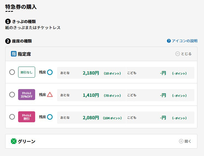Screen dimensions: 204x156
Task: Click the blue circle for チケットレス割引 availability
Action: 50,117
